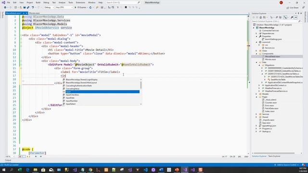Viewport: 308px width, 173px height.
Task: Open Microsoft Edge from taskbar
Action: click(27, 170)
